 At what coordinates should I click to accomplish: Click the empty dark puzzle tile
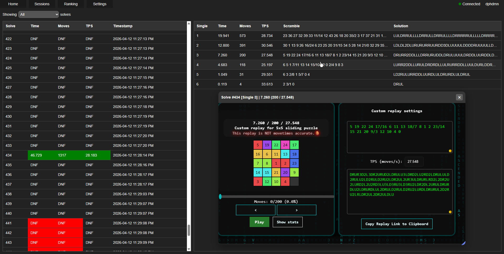coord(295,182)
